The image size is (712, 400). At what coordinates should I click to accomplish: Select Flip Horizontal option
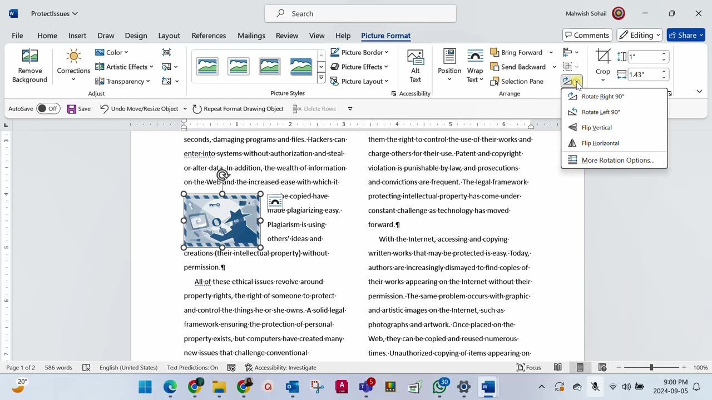point(614,143)
